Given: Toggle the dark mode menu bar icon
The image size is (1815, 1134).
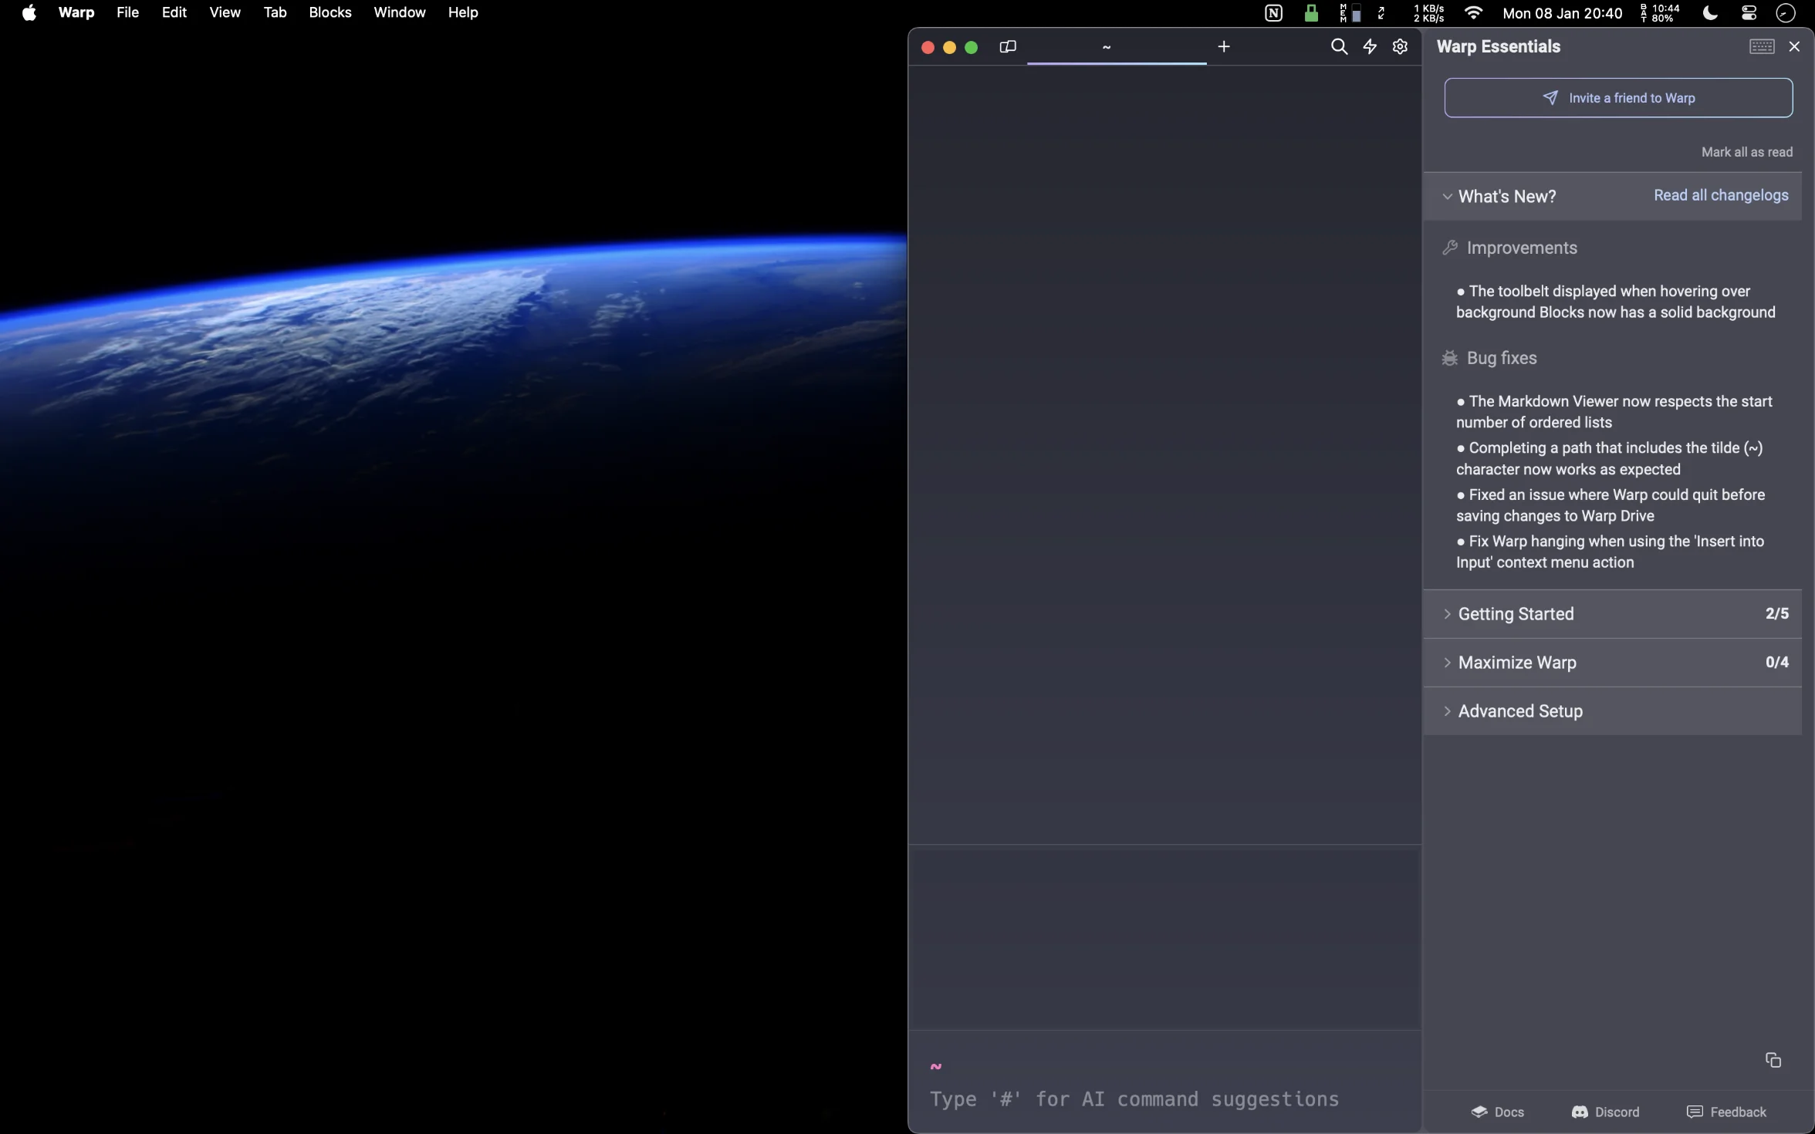Looking at the screenshot, I should [x=1708, y=13].
